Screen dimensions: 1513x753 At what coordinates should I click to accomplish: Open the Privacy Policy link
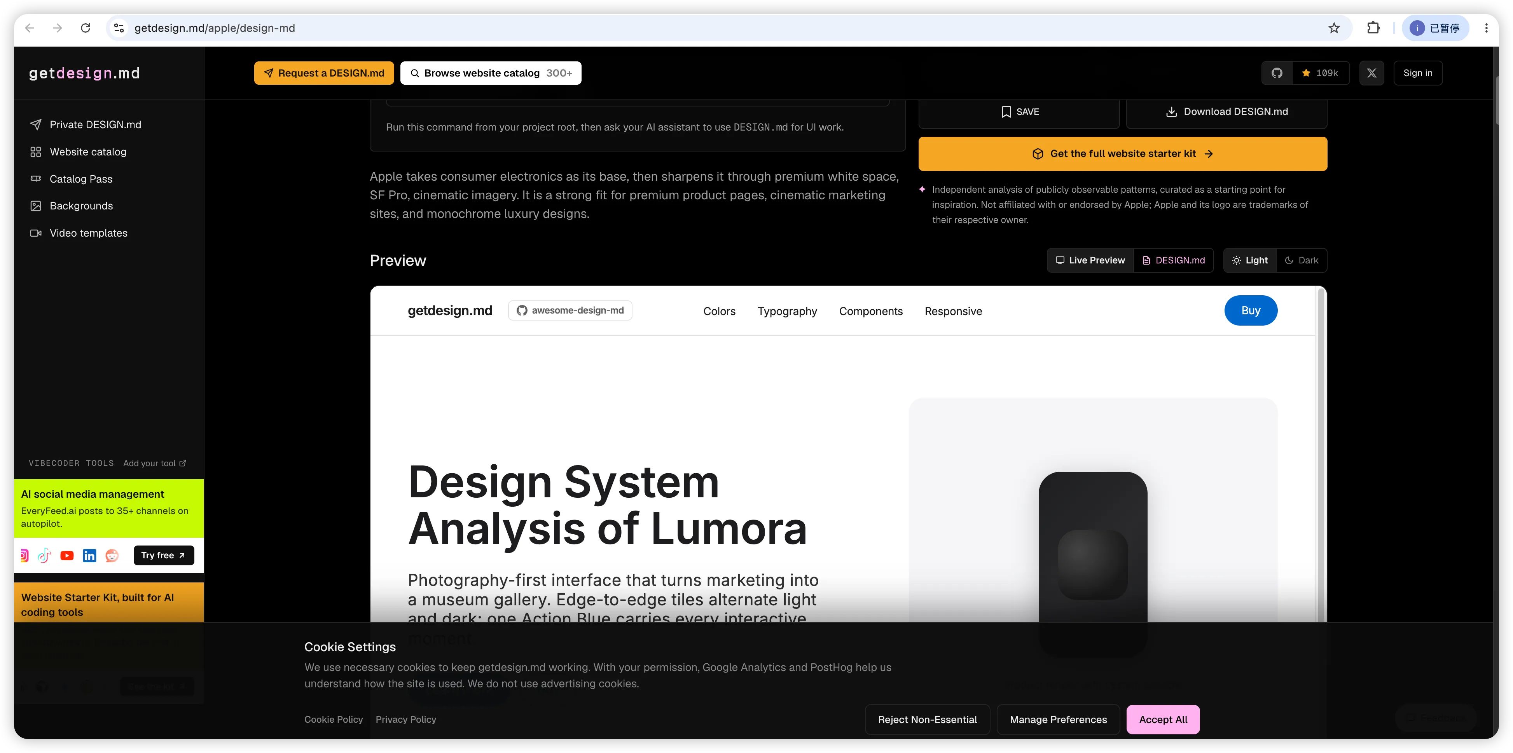coord(406,720)
